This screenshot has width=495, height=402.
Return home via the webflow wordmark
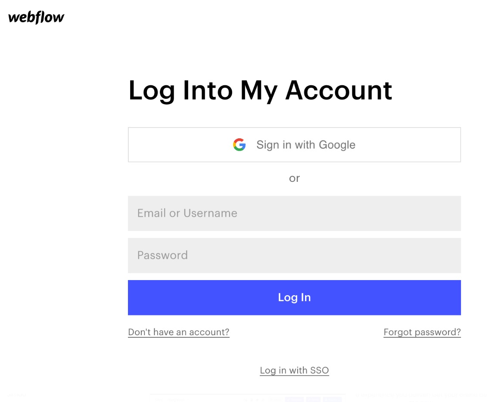[x=36, y=17]
